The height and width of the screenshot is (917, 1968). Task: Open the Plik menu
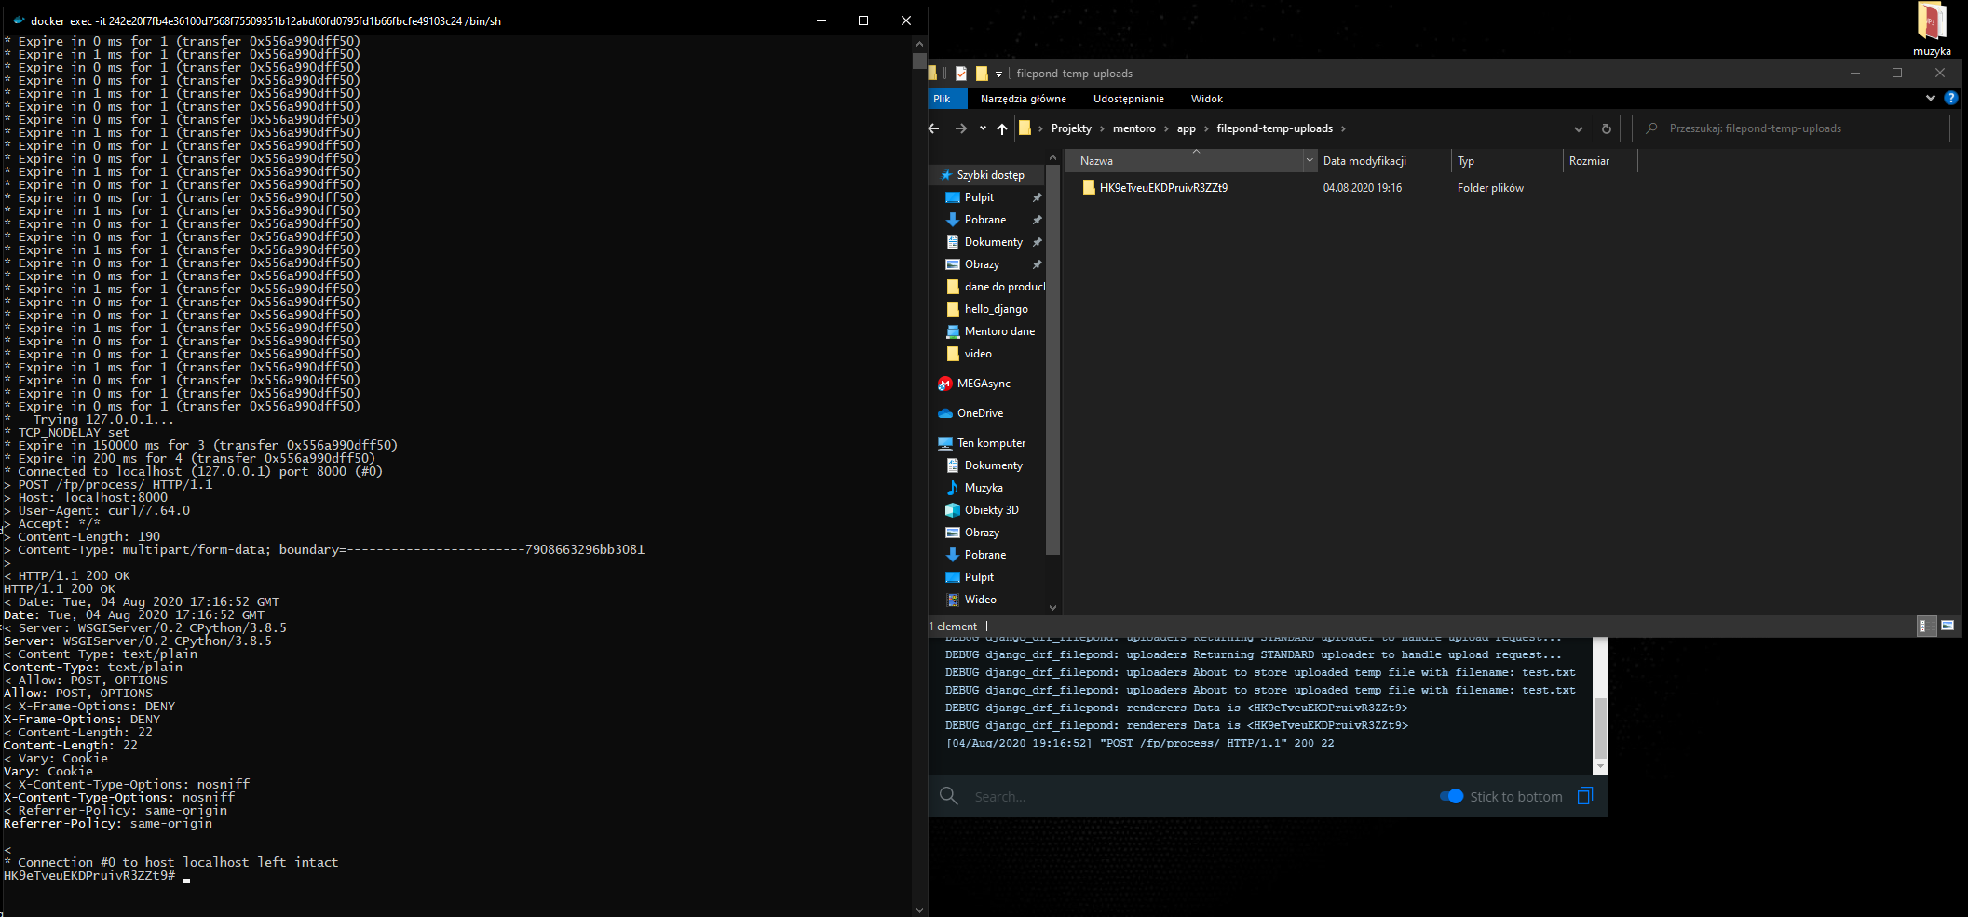pyautogui.click(x=944, y=98)
